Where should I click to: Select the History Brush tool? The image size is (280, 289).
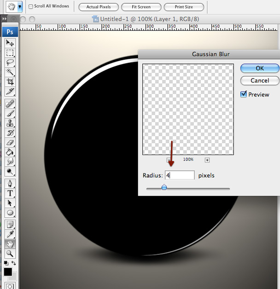click(10, 133)
